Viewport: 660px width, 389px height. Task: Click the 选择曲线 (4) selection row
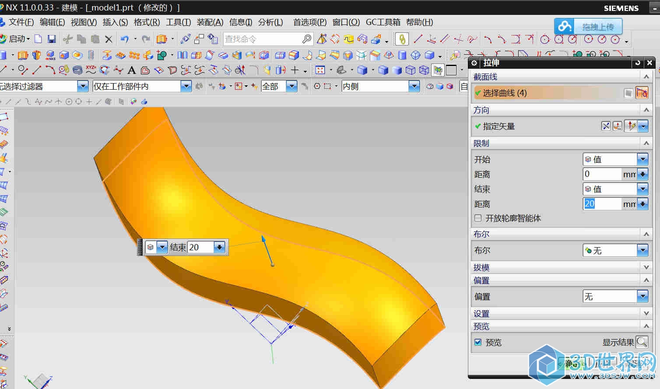click(x=561, y=93)
